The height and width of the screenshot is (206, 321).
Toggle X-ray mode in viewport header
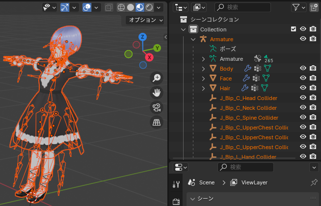(x=108, y=7)
